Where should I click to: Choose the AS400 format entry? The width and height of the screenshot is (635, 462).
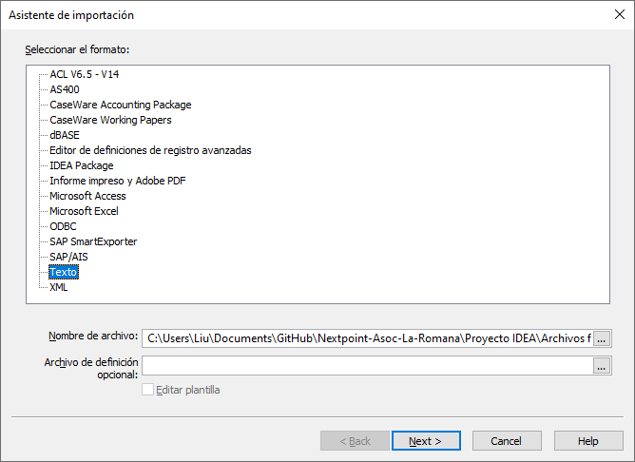tap(65, 89)
